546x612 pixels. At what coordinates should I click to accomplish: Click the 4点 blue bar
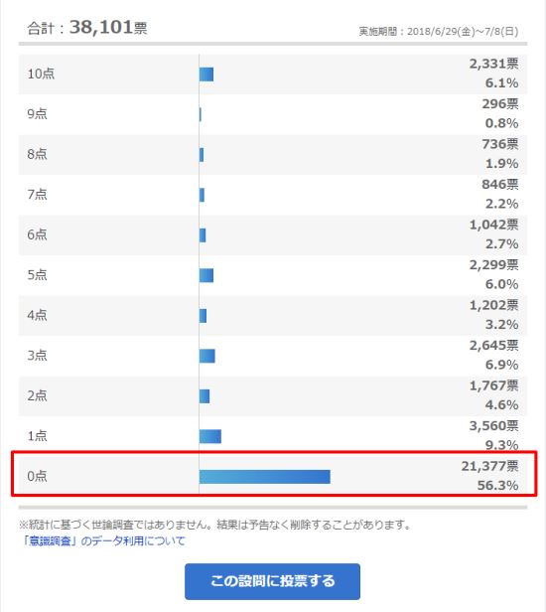[203, 316]
